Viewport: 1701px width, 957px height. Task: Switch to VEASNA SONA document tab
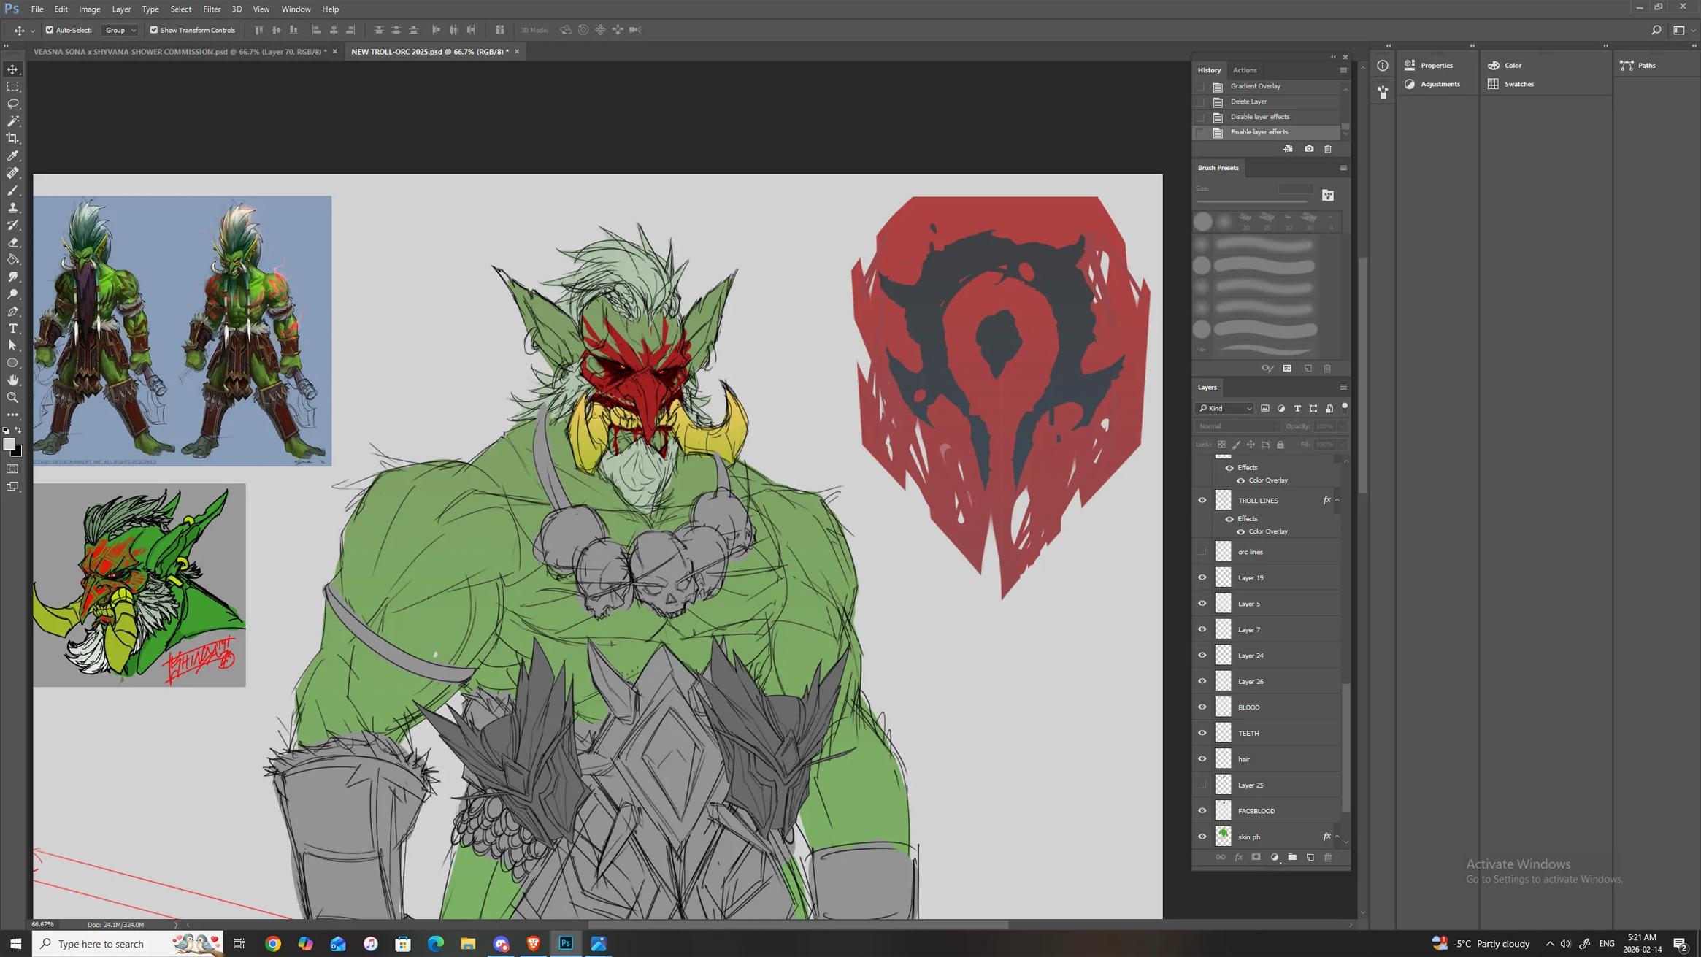coord(180,52)
